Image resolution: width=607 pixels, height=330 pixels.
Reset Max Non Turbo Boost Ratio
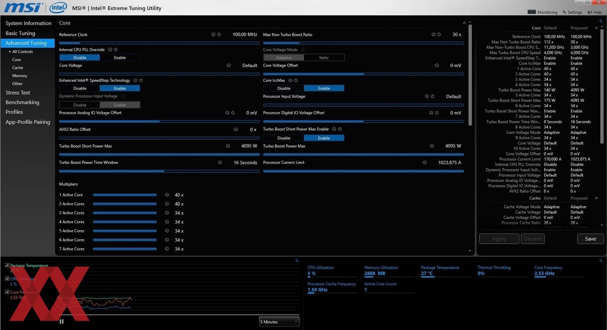(439, 34)
